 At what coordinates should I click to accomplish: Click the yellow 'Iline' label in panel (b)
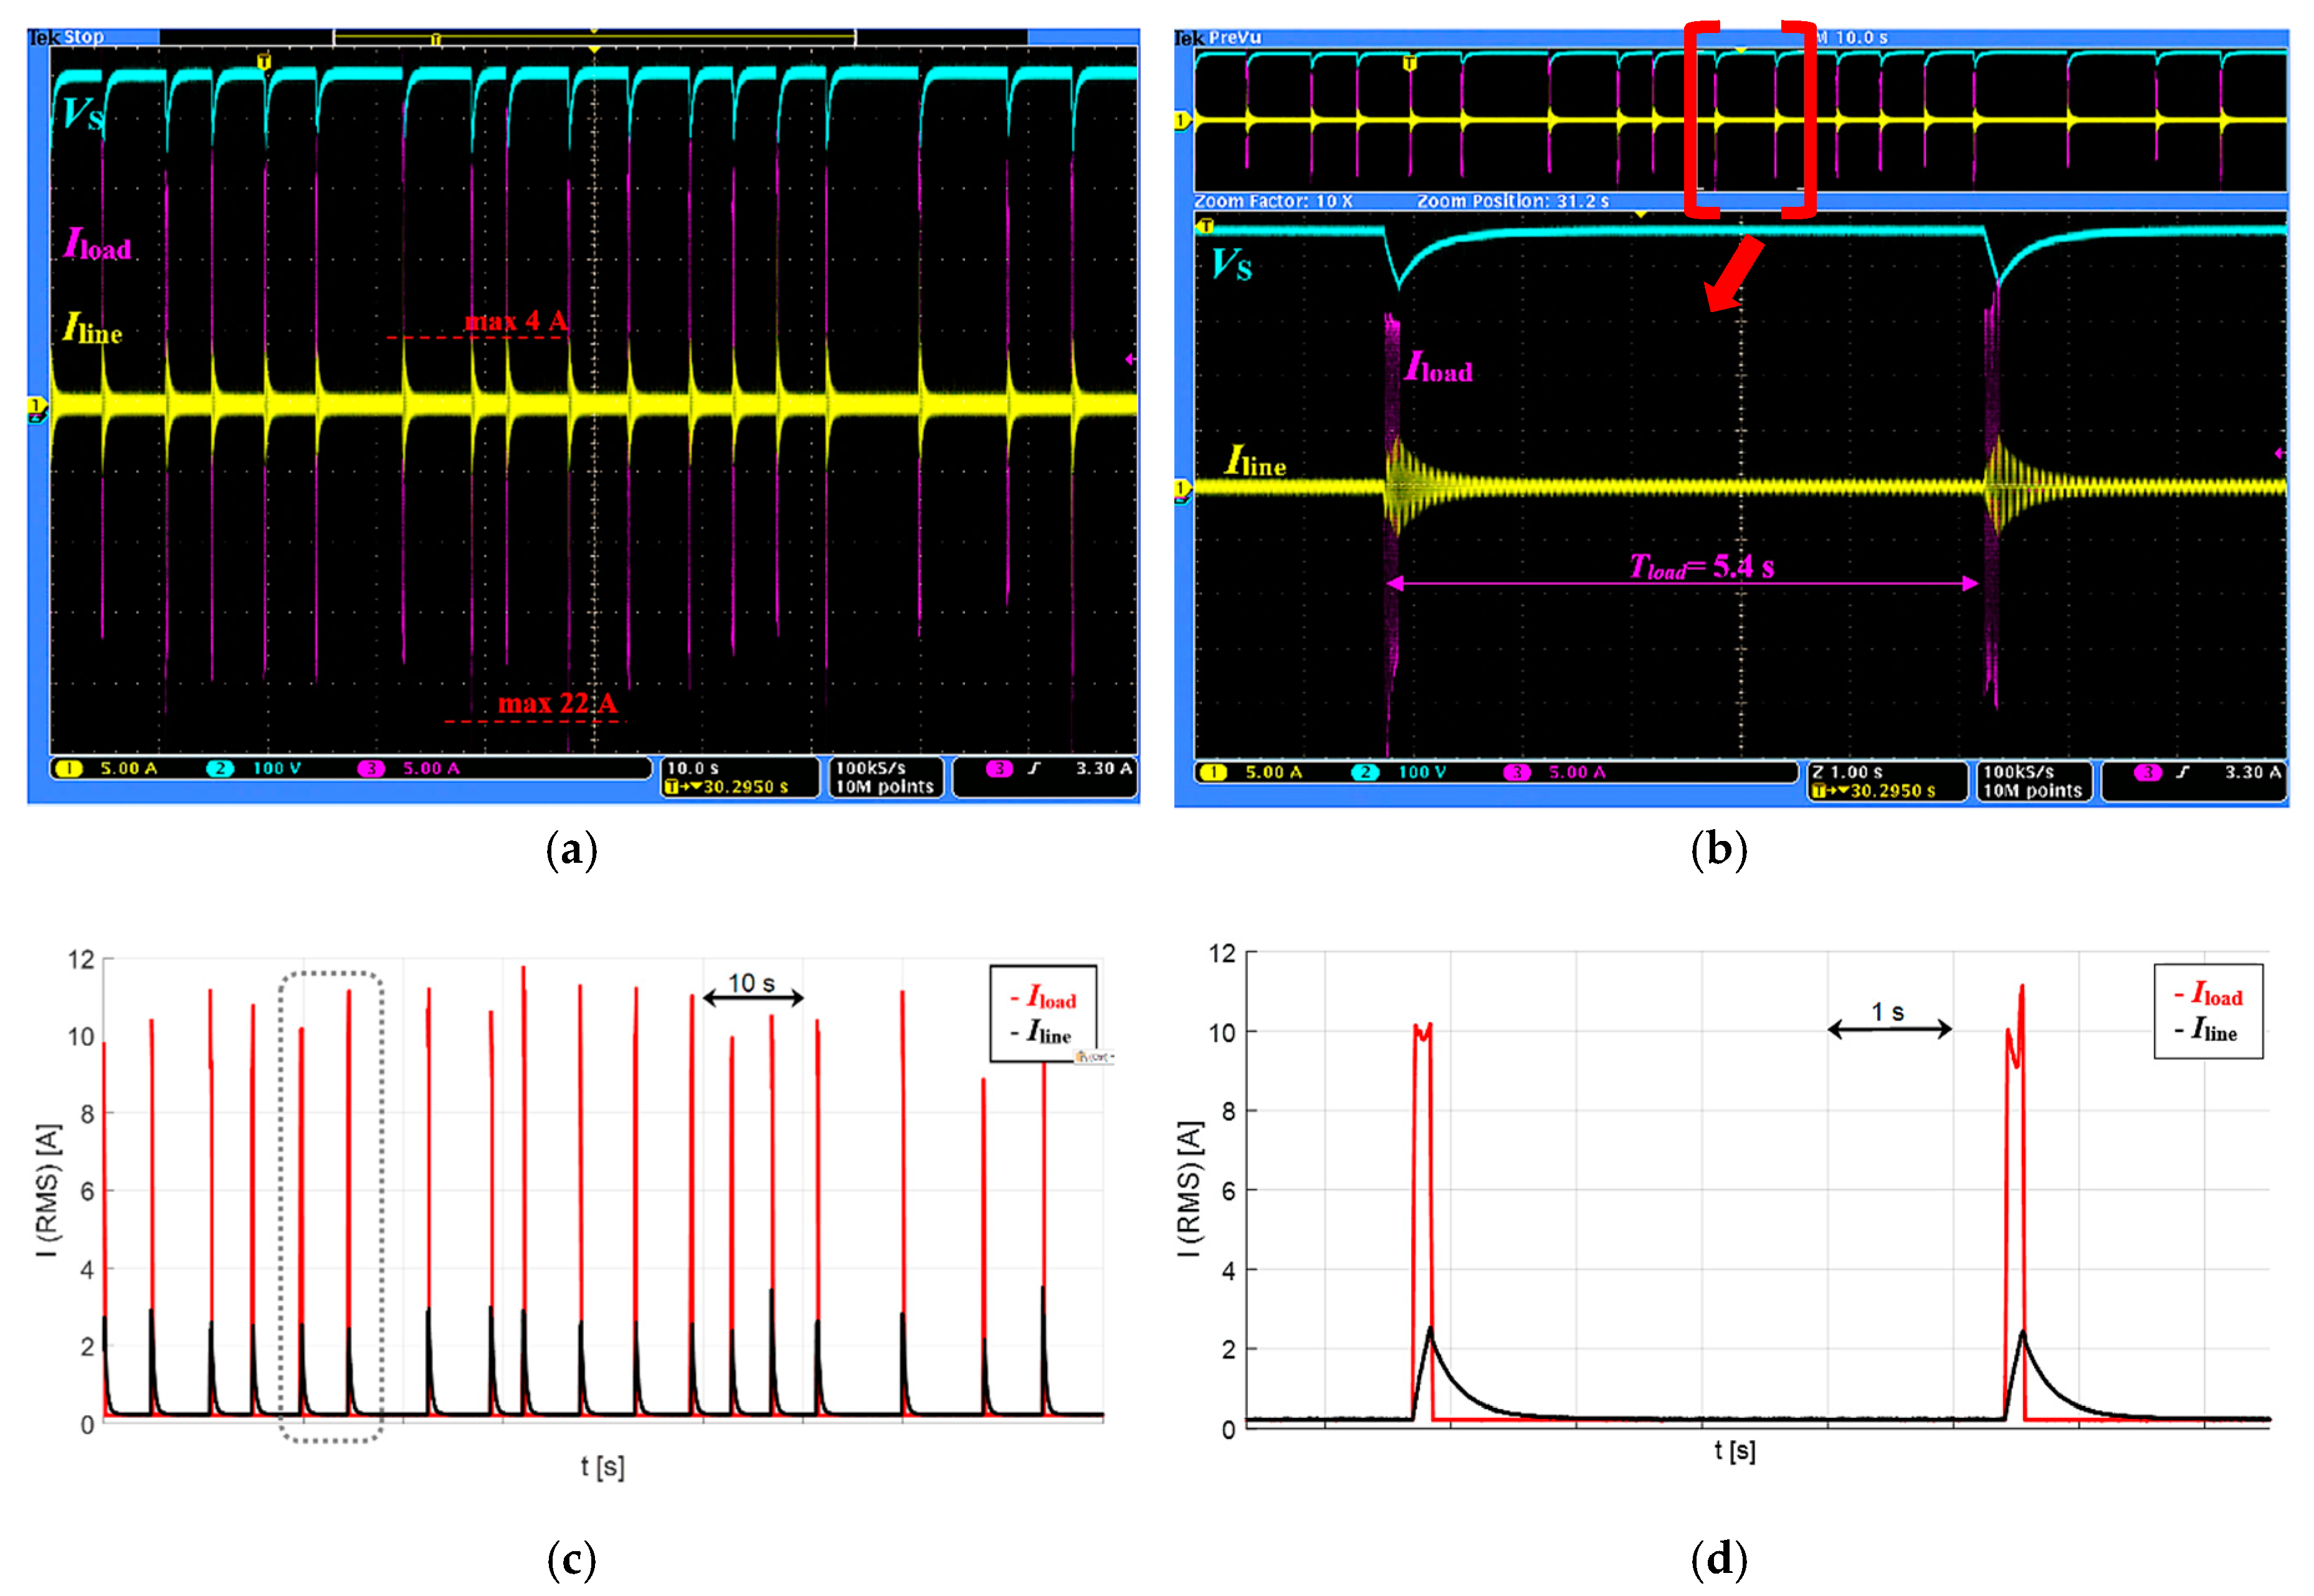[x=1256, y=462]
